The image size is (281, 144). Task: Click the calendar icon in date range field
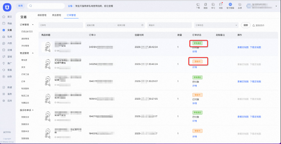coord(142,25)
